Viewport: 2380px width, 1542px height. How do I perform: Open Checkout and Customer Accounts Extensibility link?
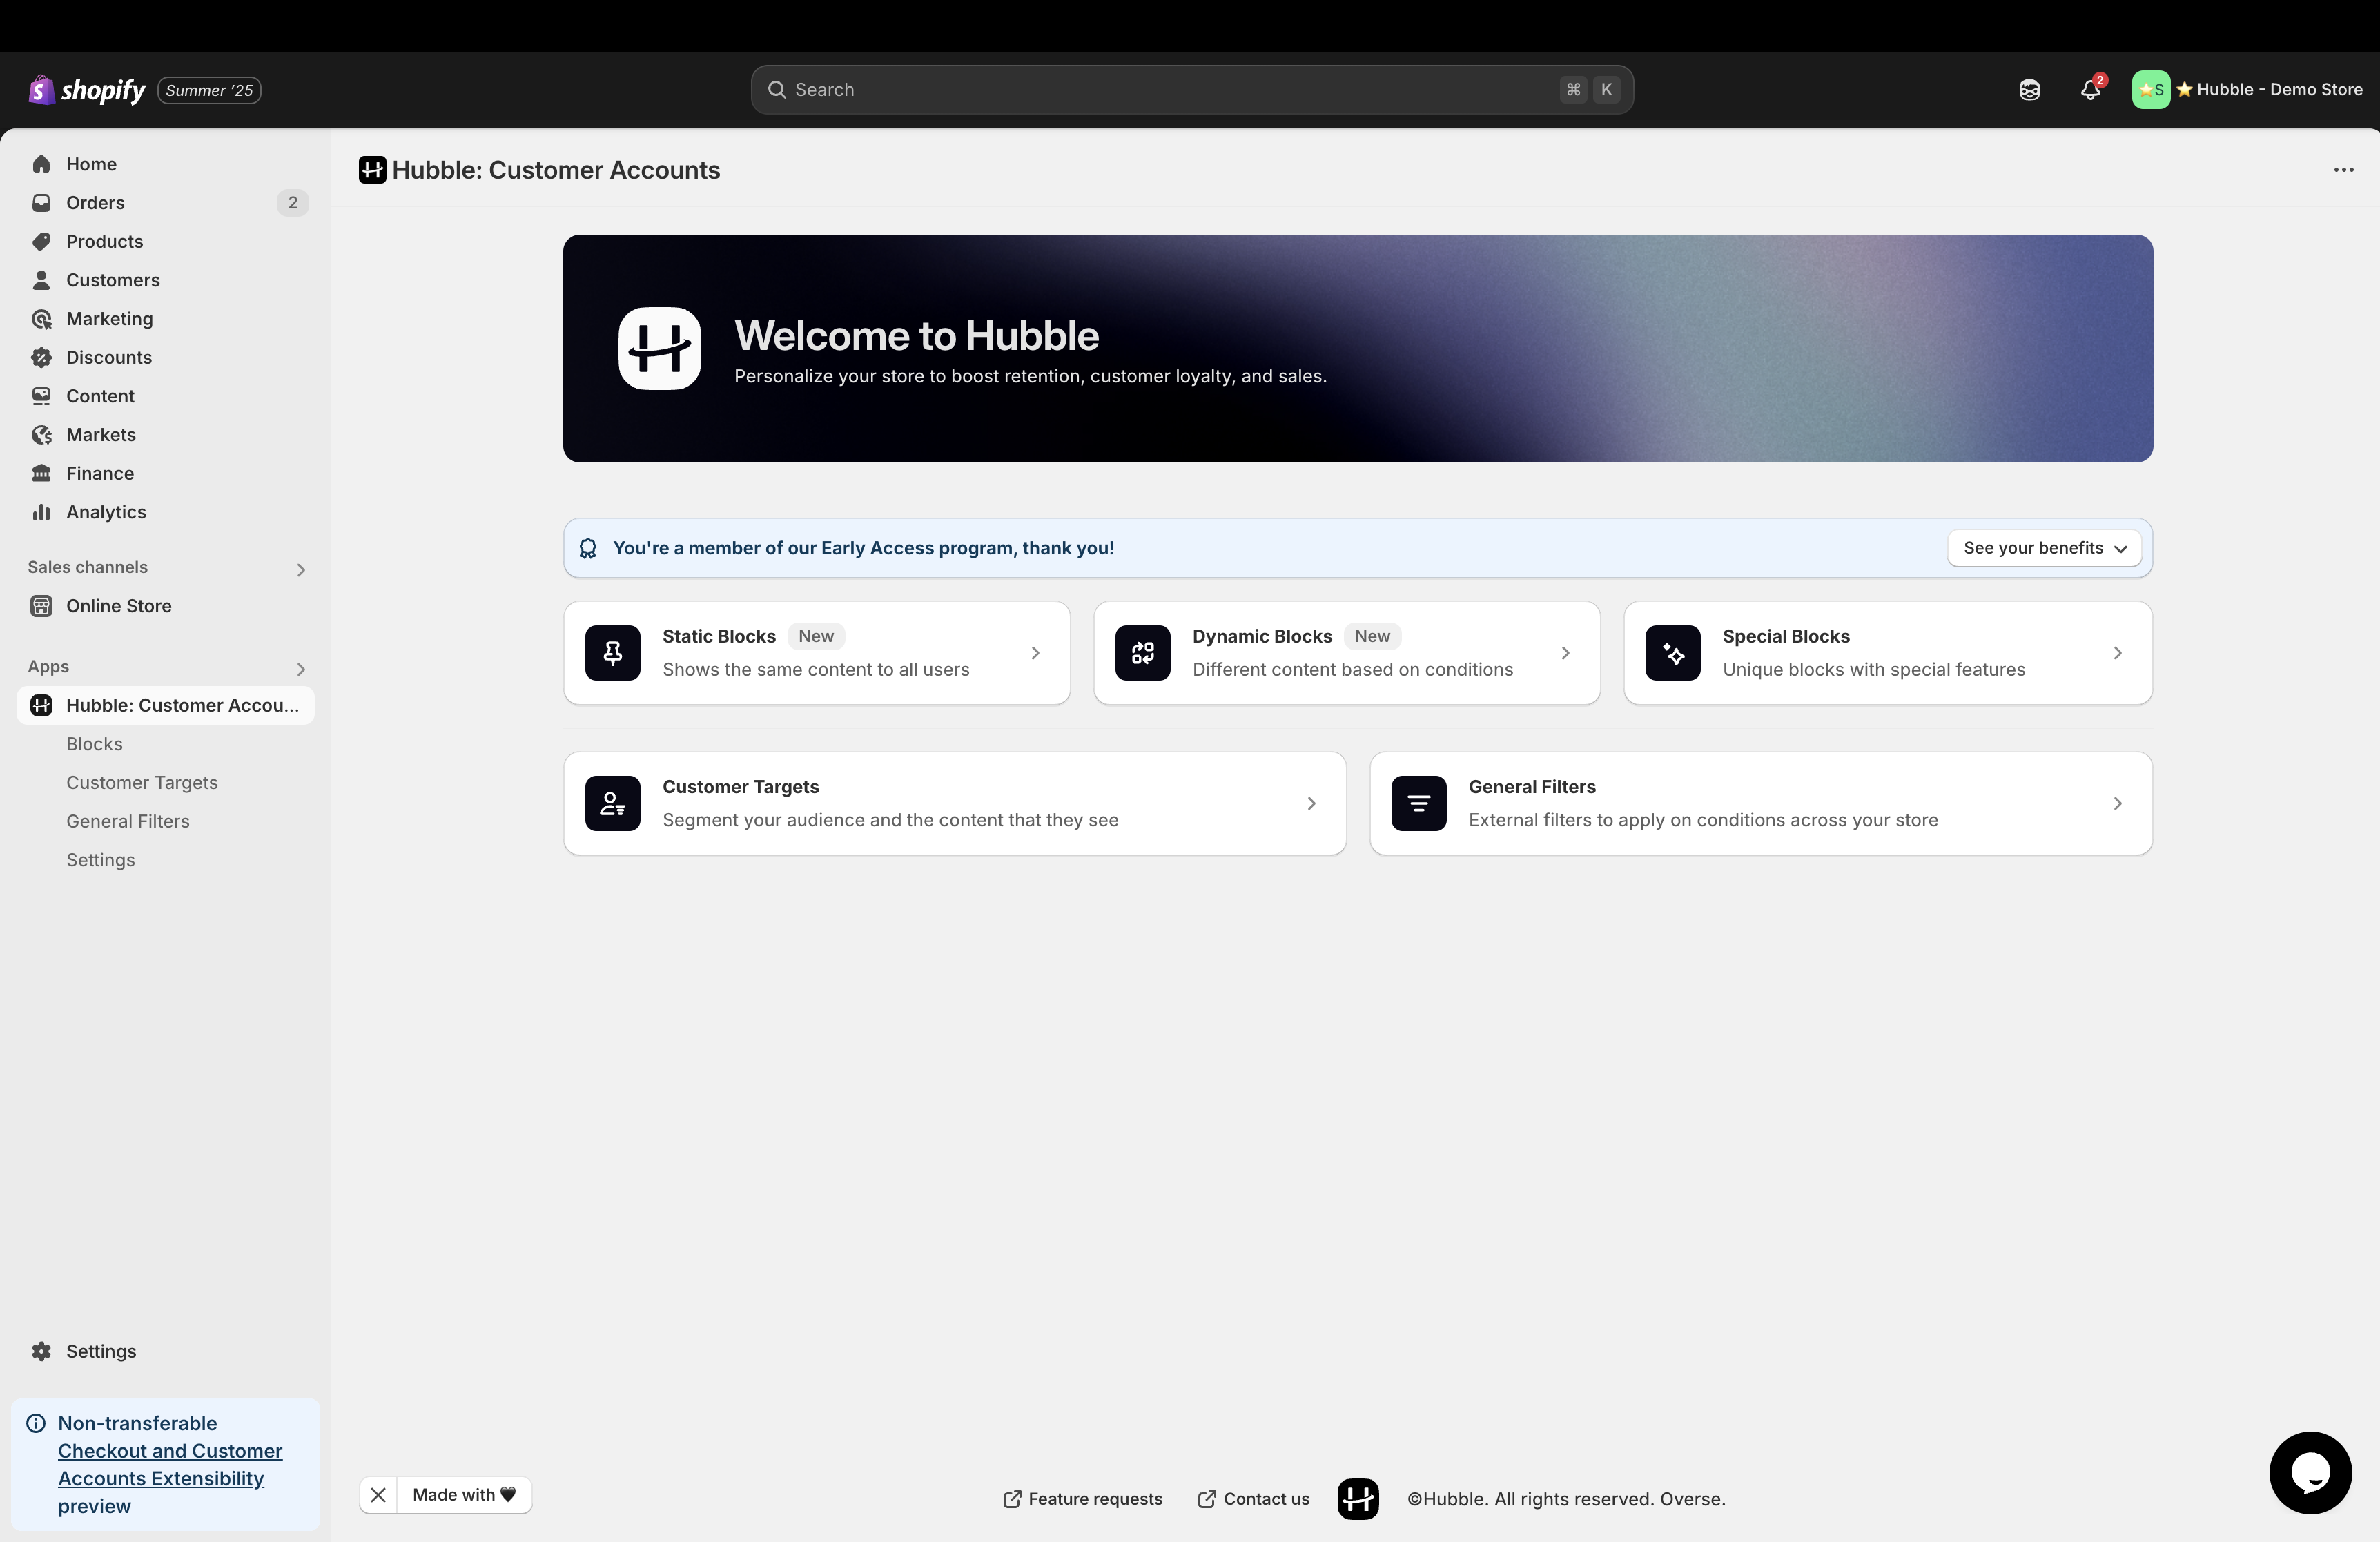[x=170, y=1465]
